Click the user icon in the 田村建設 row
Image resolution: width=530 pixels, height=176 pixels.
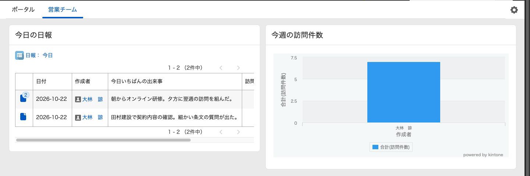(78, 118)
